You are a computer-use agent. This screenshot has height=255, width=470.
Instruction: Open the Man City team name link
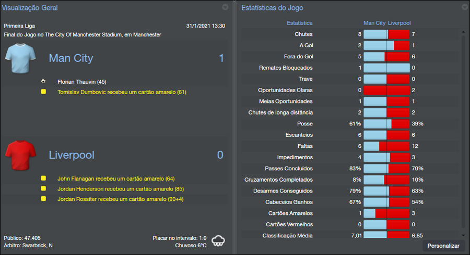(71, 58)
